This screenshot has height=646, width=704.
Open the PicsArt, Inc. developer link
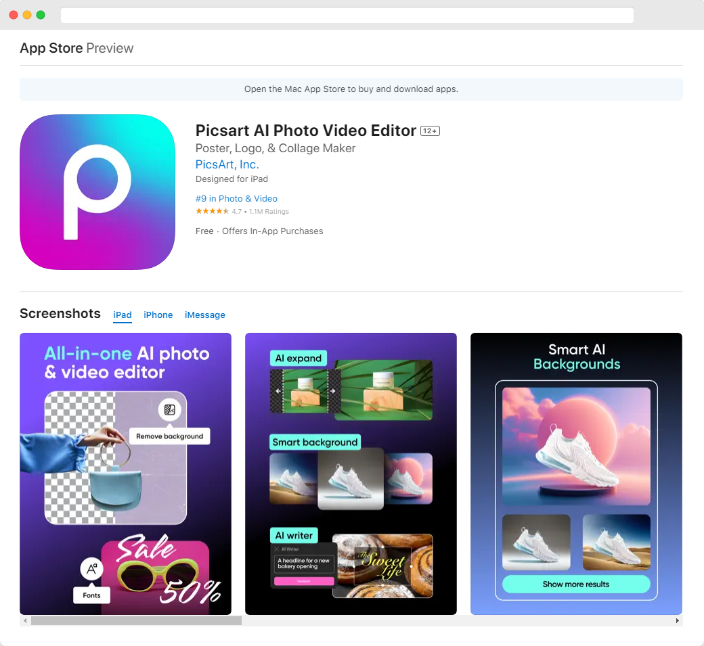(227, 164)
